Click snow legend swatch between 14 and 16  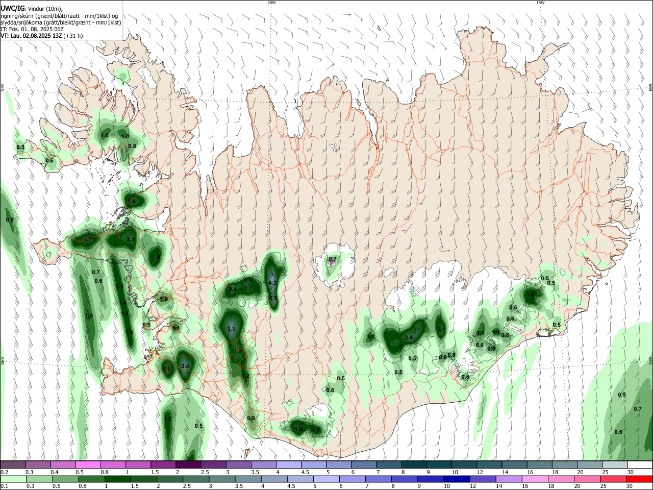tap(515, 464)
